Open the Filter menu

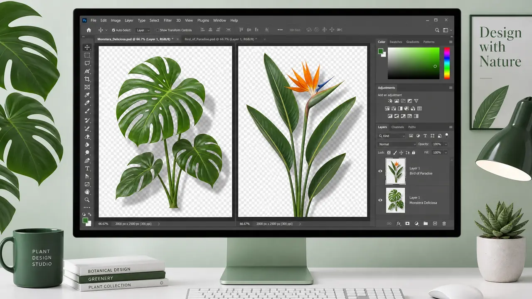(x=167, y=20)
